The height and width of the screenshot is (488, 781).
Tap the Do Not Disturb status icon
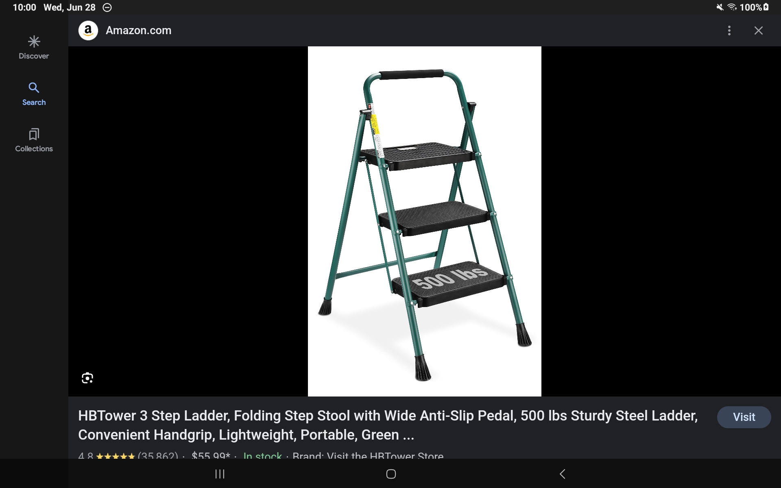107,7
